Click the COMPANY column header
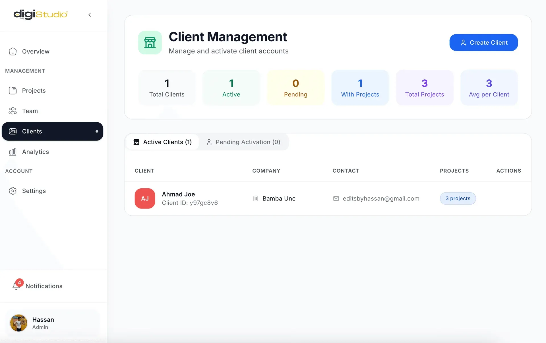Image resolution: width=546 pixels, height=343 pixels. (266, 171)
